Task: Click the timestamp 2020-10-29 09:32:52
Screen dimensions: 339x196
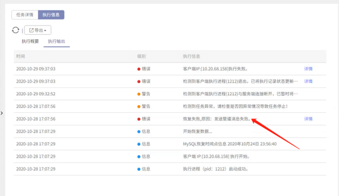Action: pos(36,94)
